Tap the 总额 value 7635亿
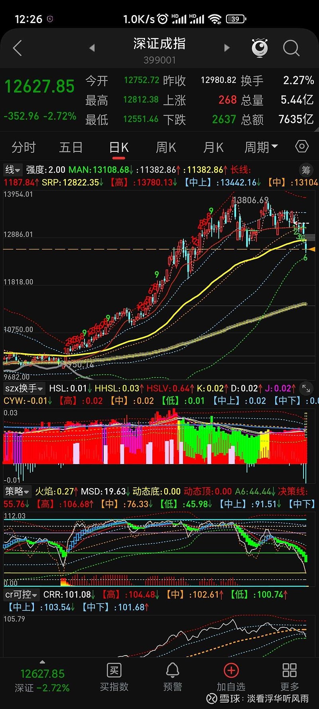Viewport: 319px width, 709px height. tap(296, 119)
